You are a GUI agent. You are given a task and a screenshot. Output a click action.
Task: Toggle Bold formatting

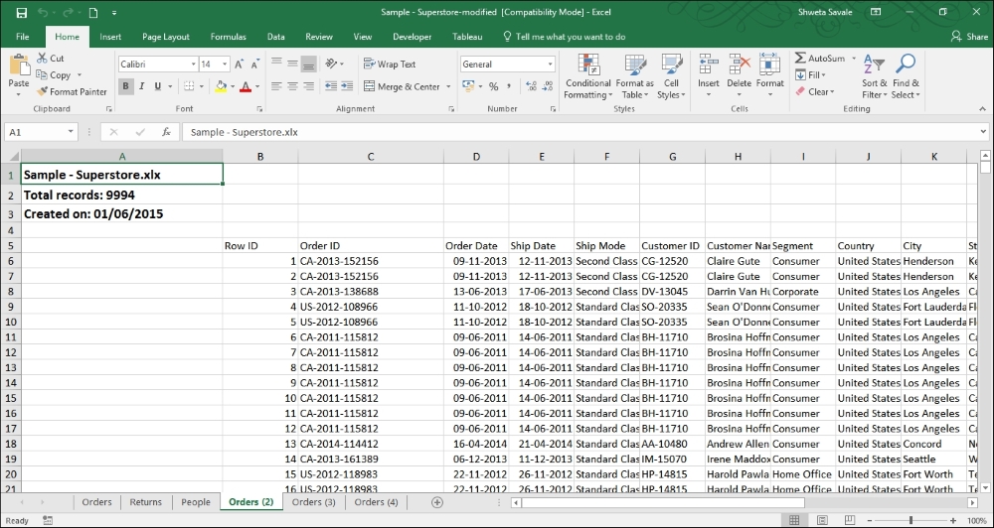click(125, 86)
